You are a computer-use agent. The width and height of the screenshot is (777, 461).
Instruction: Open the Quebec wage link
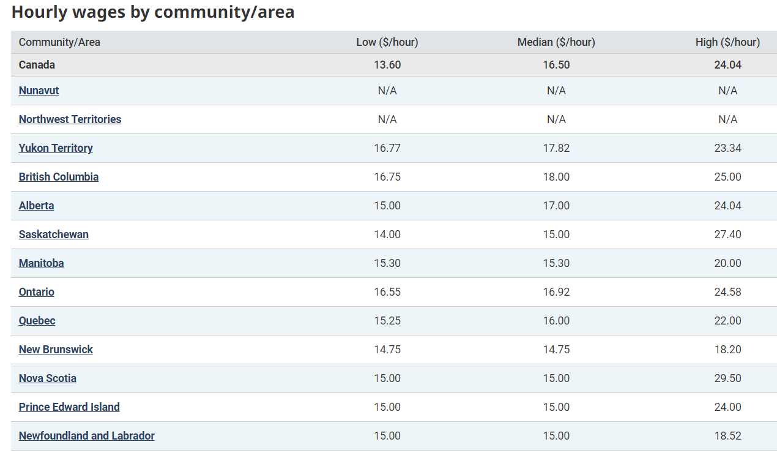(37, 320)
